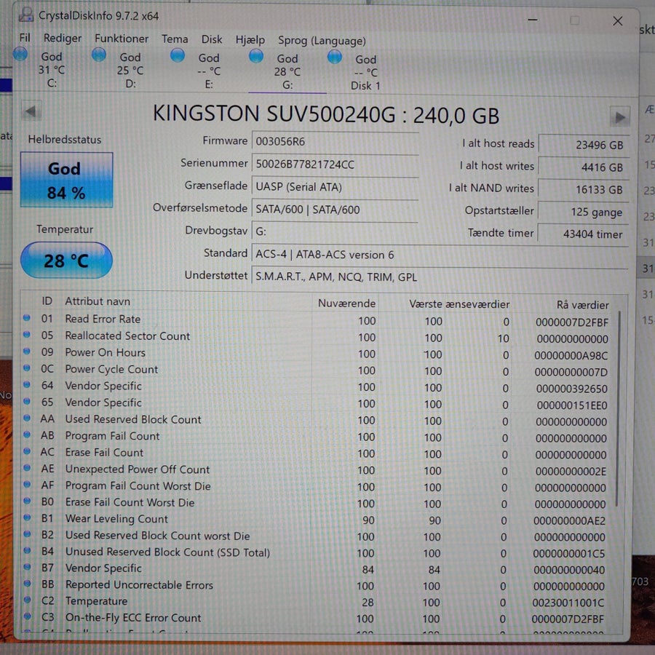The image size is (655, 655).
Task: Click the Attribut navn column header
Action: [98, 301]
